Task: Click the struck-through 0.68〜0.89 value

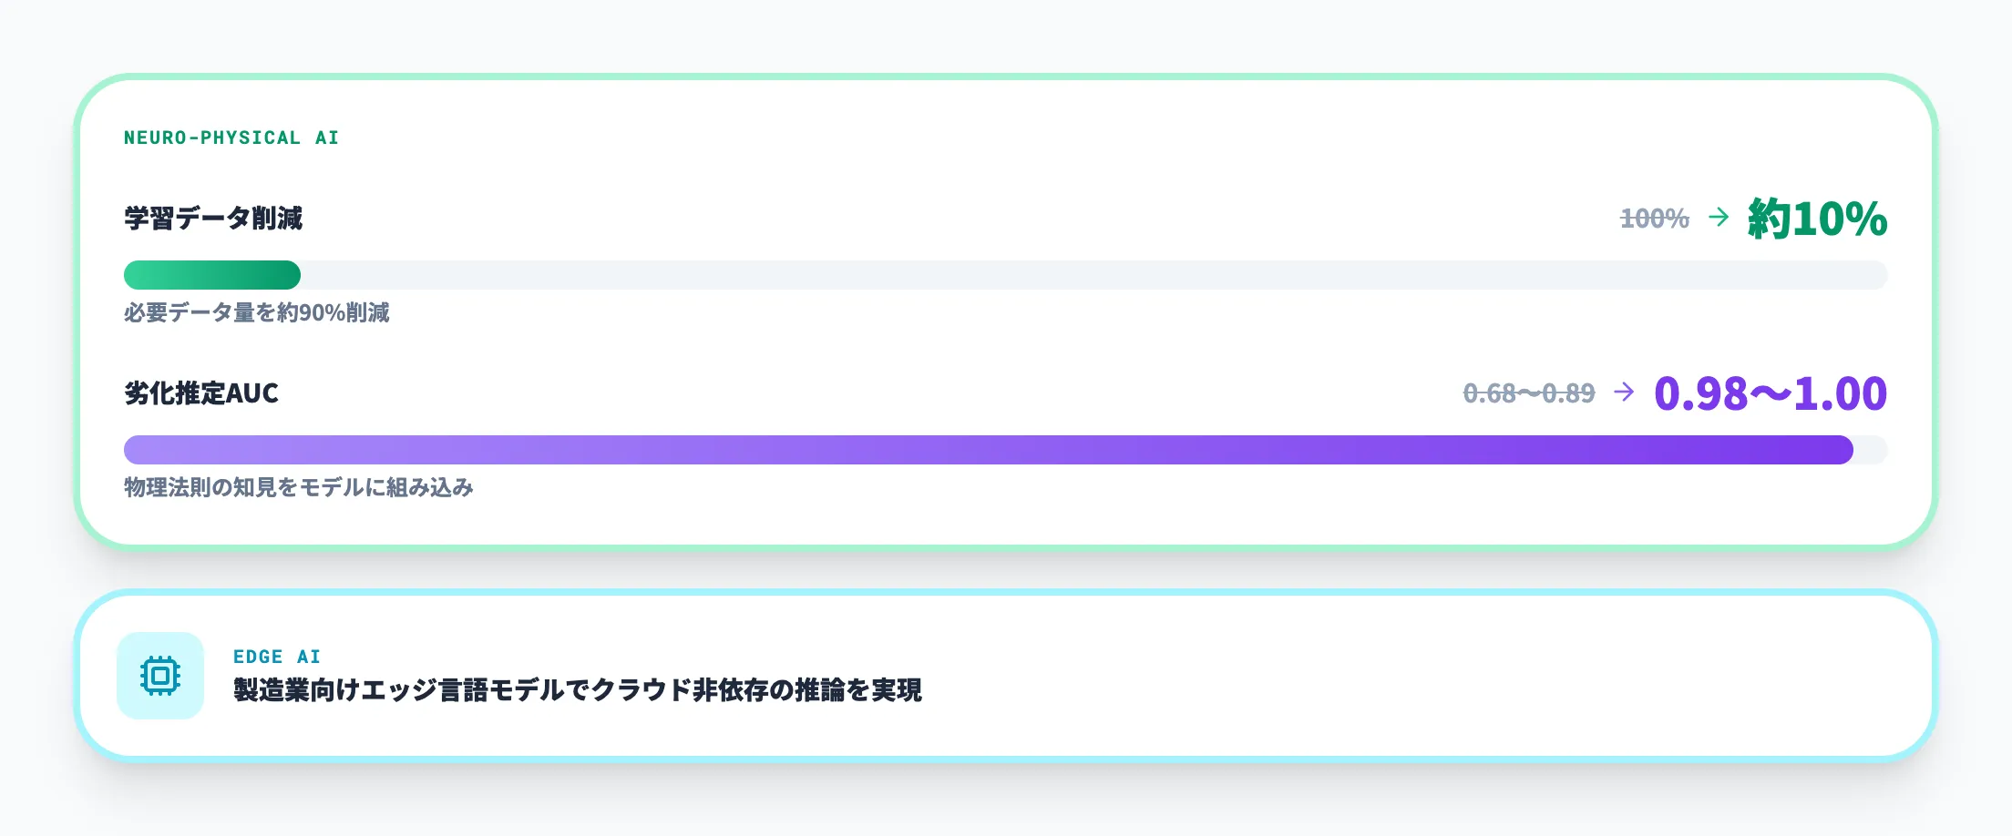Action: point(1528,393)
